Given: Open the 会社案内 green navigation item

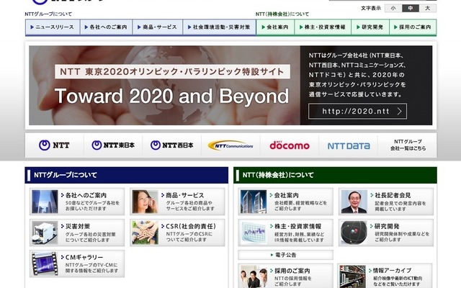Looking at the screenshot, I should coord(275,27).
